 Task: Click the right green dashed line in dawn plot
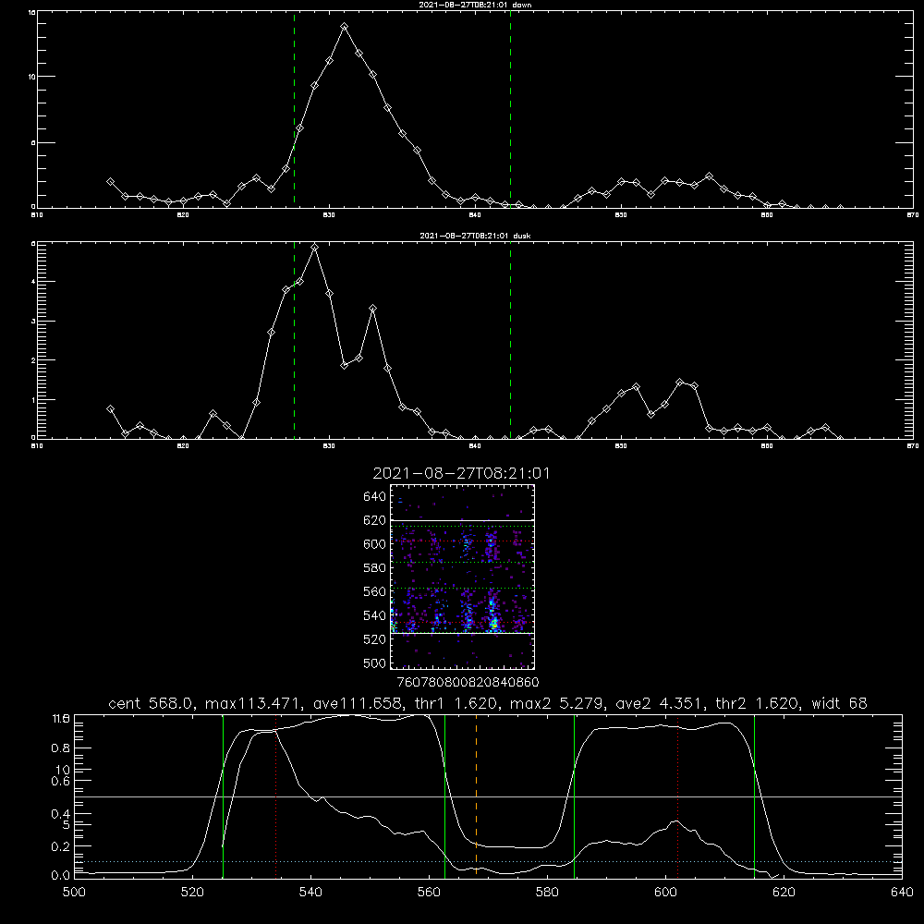tap(510, 109)
